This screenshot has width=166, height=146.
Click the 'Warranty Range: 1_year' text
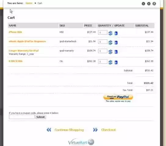(21, 54)
